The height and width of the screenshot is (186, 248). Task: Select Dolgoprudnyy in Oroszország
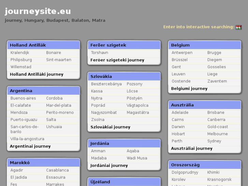[185, 172]
